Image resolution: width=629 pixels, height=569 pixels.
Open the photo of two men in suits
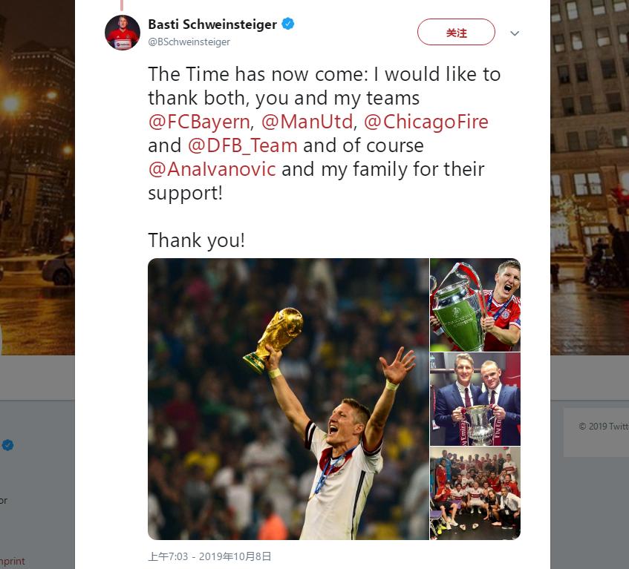click(475, 398)
